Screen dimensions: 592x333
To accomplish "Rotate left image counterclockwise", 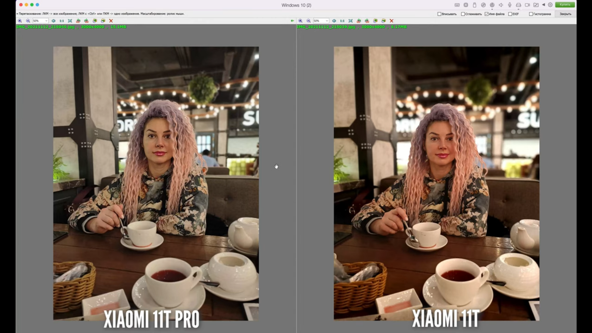I will (x=78, y=21).
